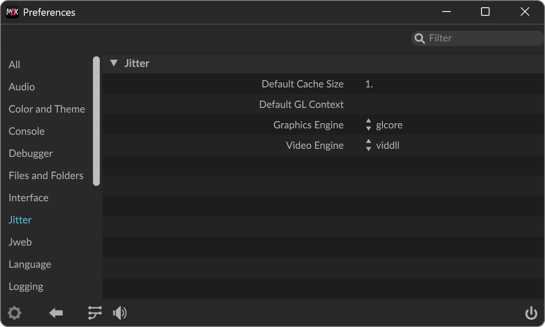This screenshot has height=327, width=545.
Task: Collapse the Jitter preferences section
Action: point(113,63)
